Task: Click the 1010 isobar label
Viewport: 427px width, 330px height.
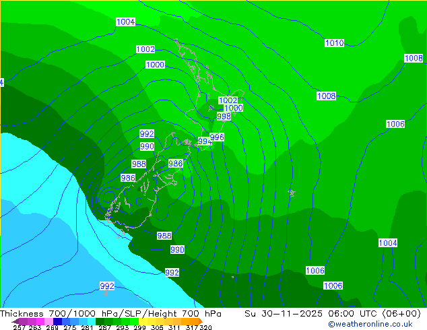Action: tap(334, 42)
